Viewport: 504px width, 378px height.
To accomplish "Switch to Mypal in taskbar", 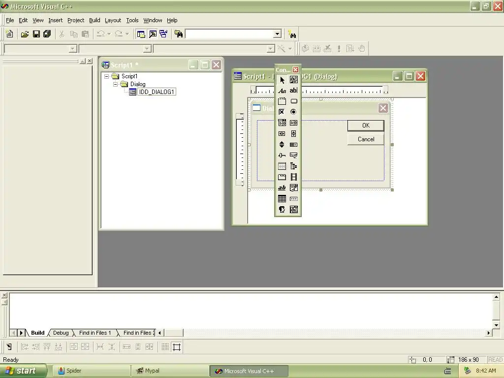I will pyautogui.click(x=170, y=371).
